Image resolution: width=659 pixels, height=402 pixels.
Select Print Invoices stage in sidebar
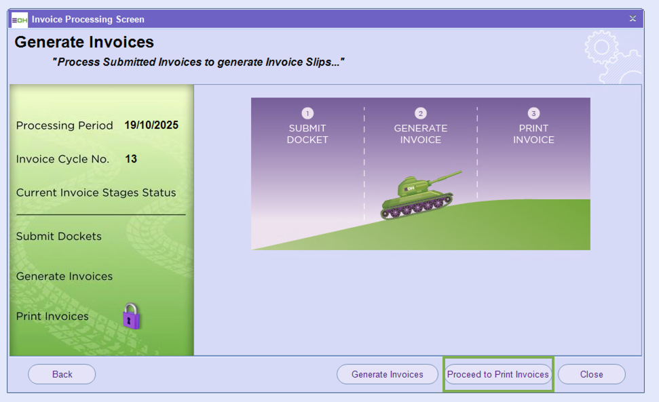(52, 317)
